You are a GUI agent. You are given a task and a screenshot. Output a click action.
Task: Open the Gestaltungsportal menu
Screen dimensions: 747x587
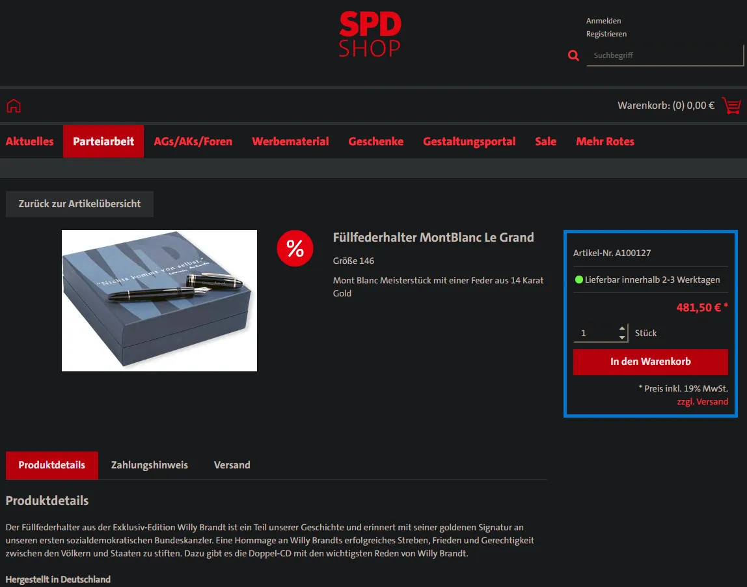click(x=469, y=141)
